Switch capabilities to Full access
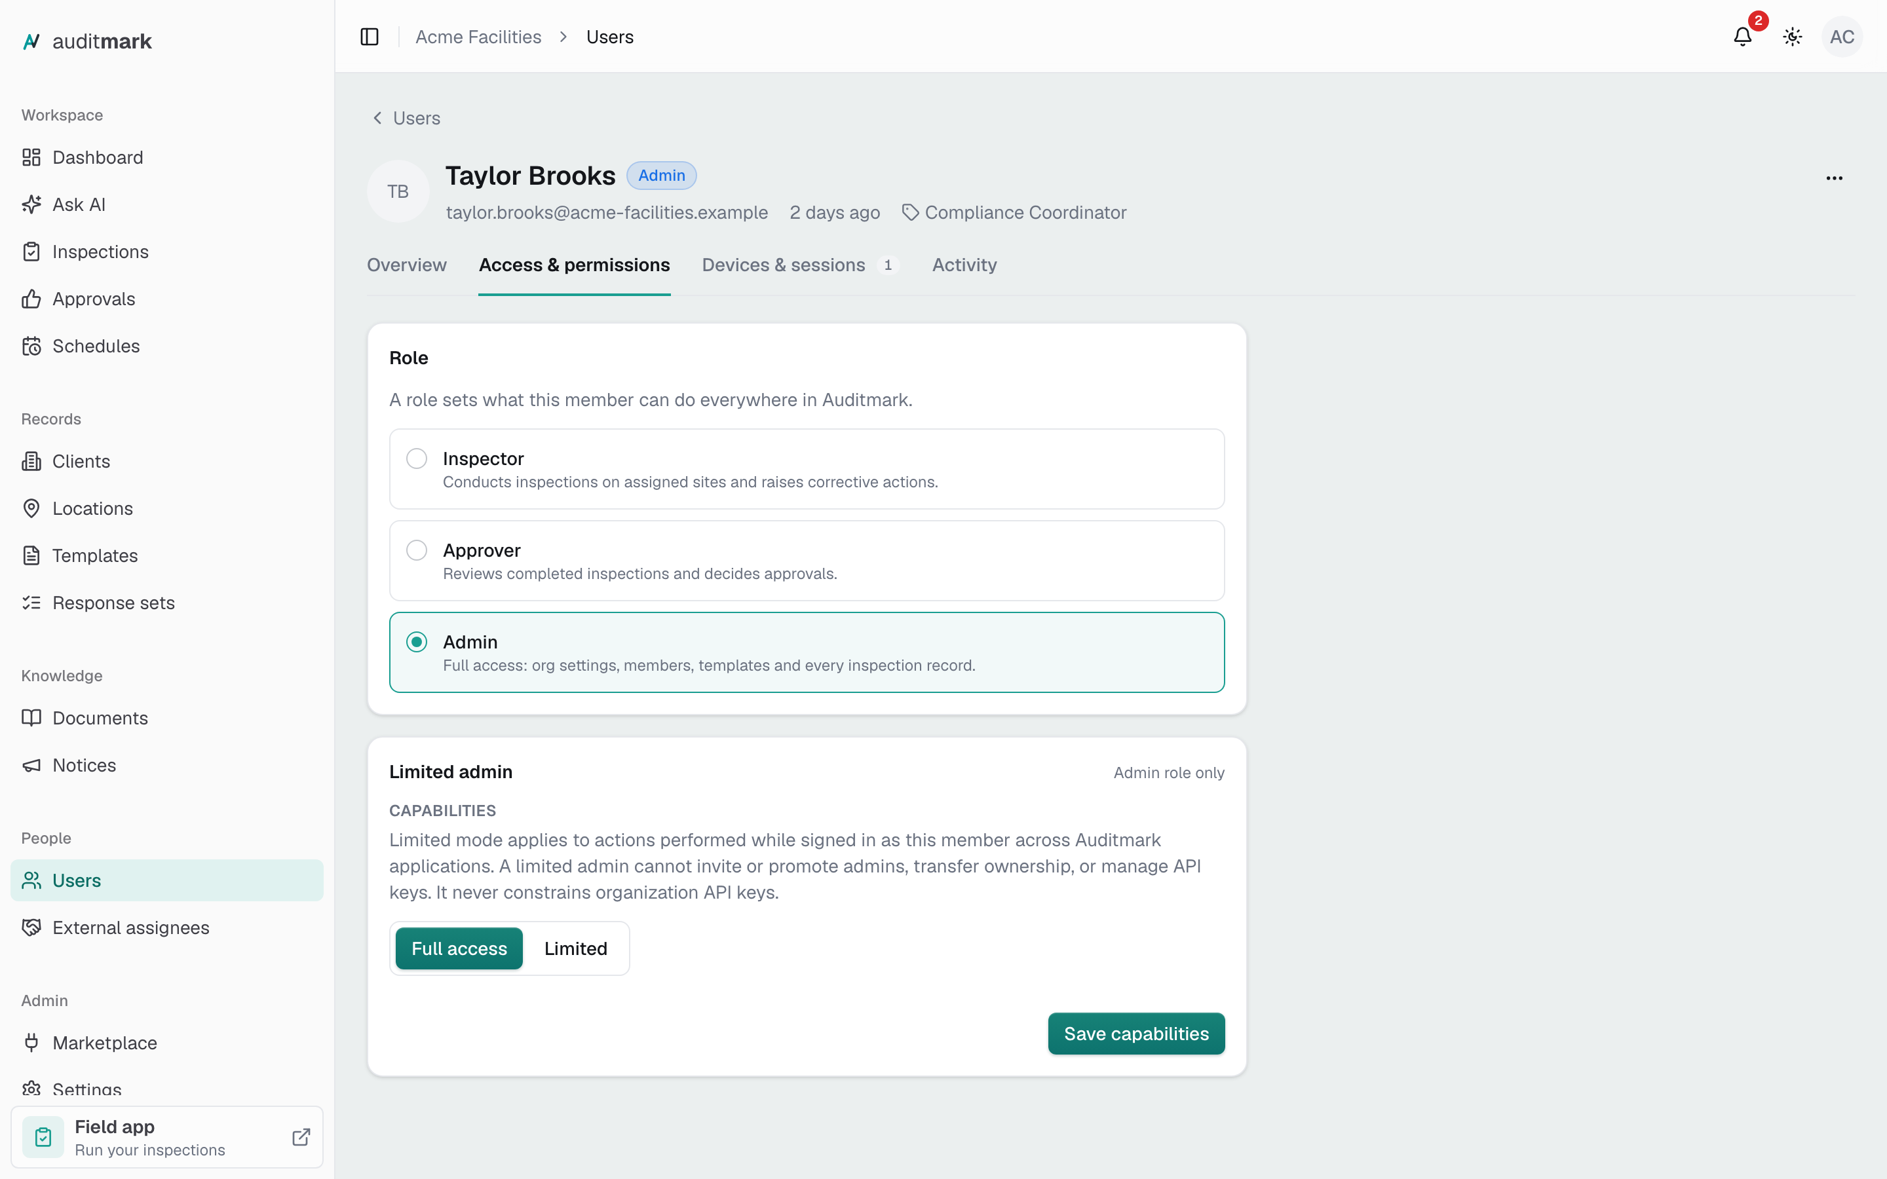 tap(459, 948)
